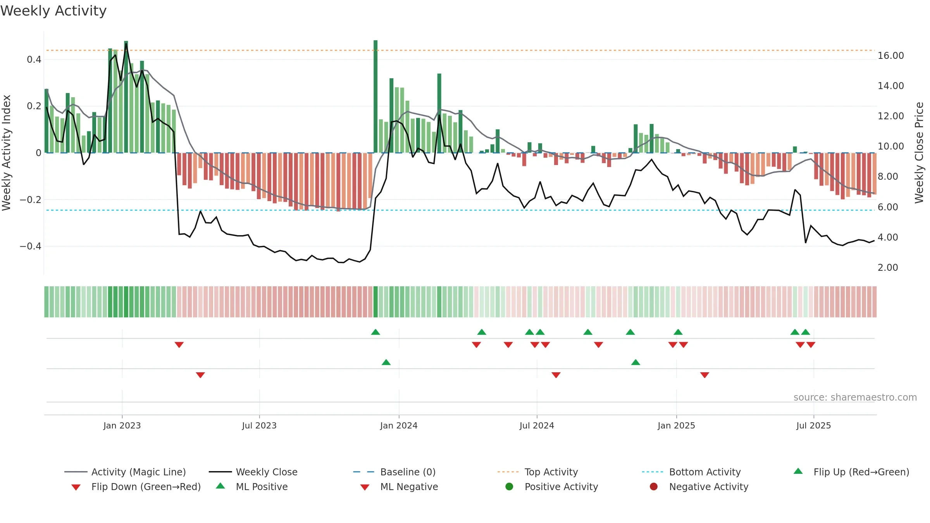This screenshot has height=523, width=930.
Task: Click the 6.00 price axis tick label
Action: coord(888,207)
